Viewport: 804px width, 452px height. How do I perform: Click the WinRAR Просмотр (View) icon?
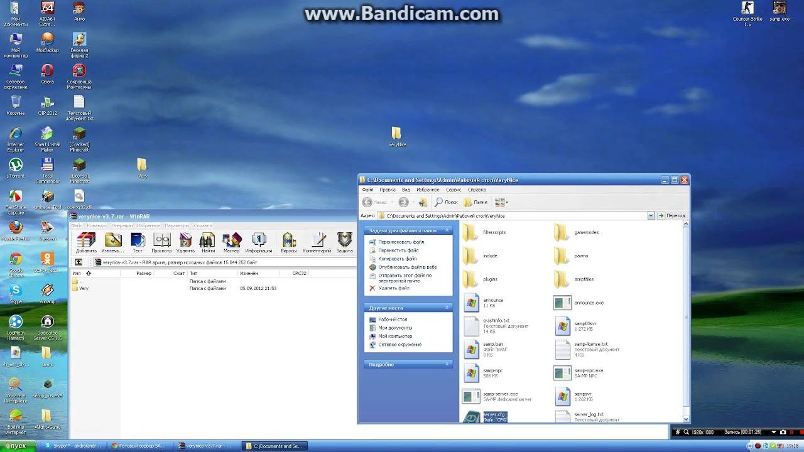161,242
